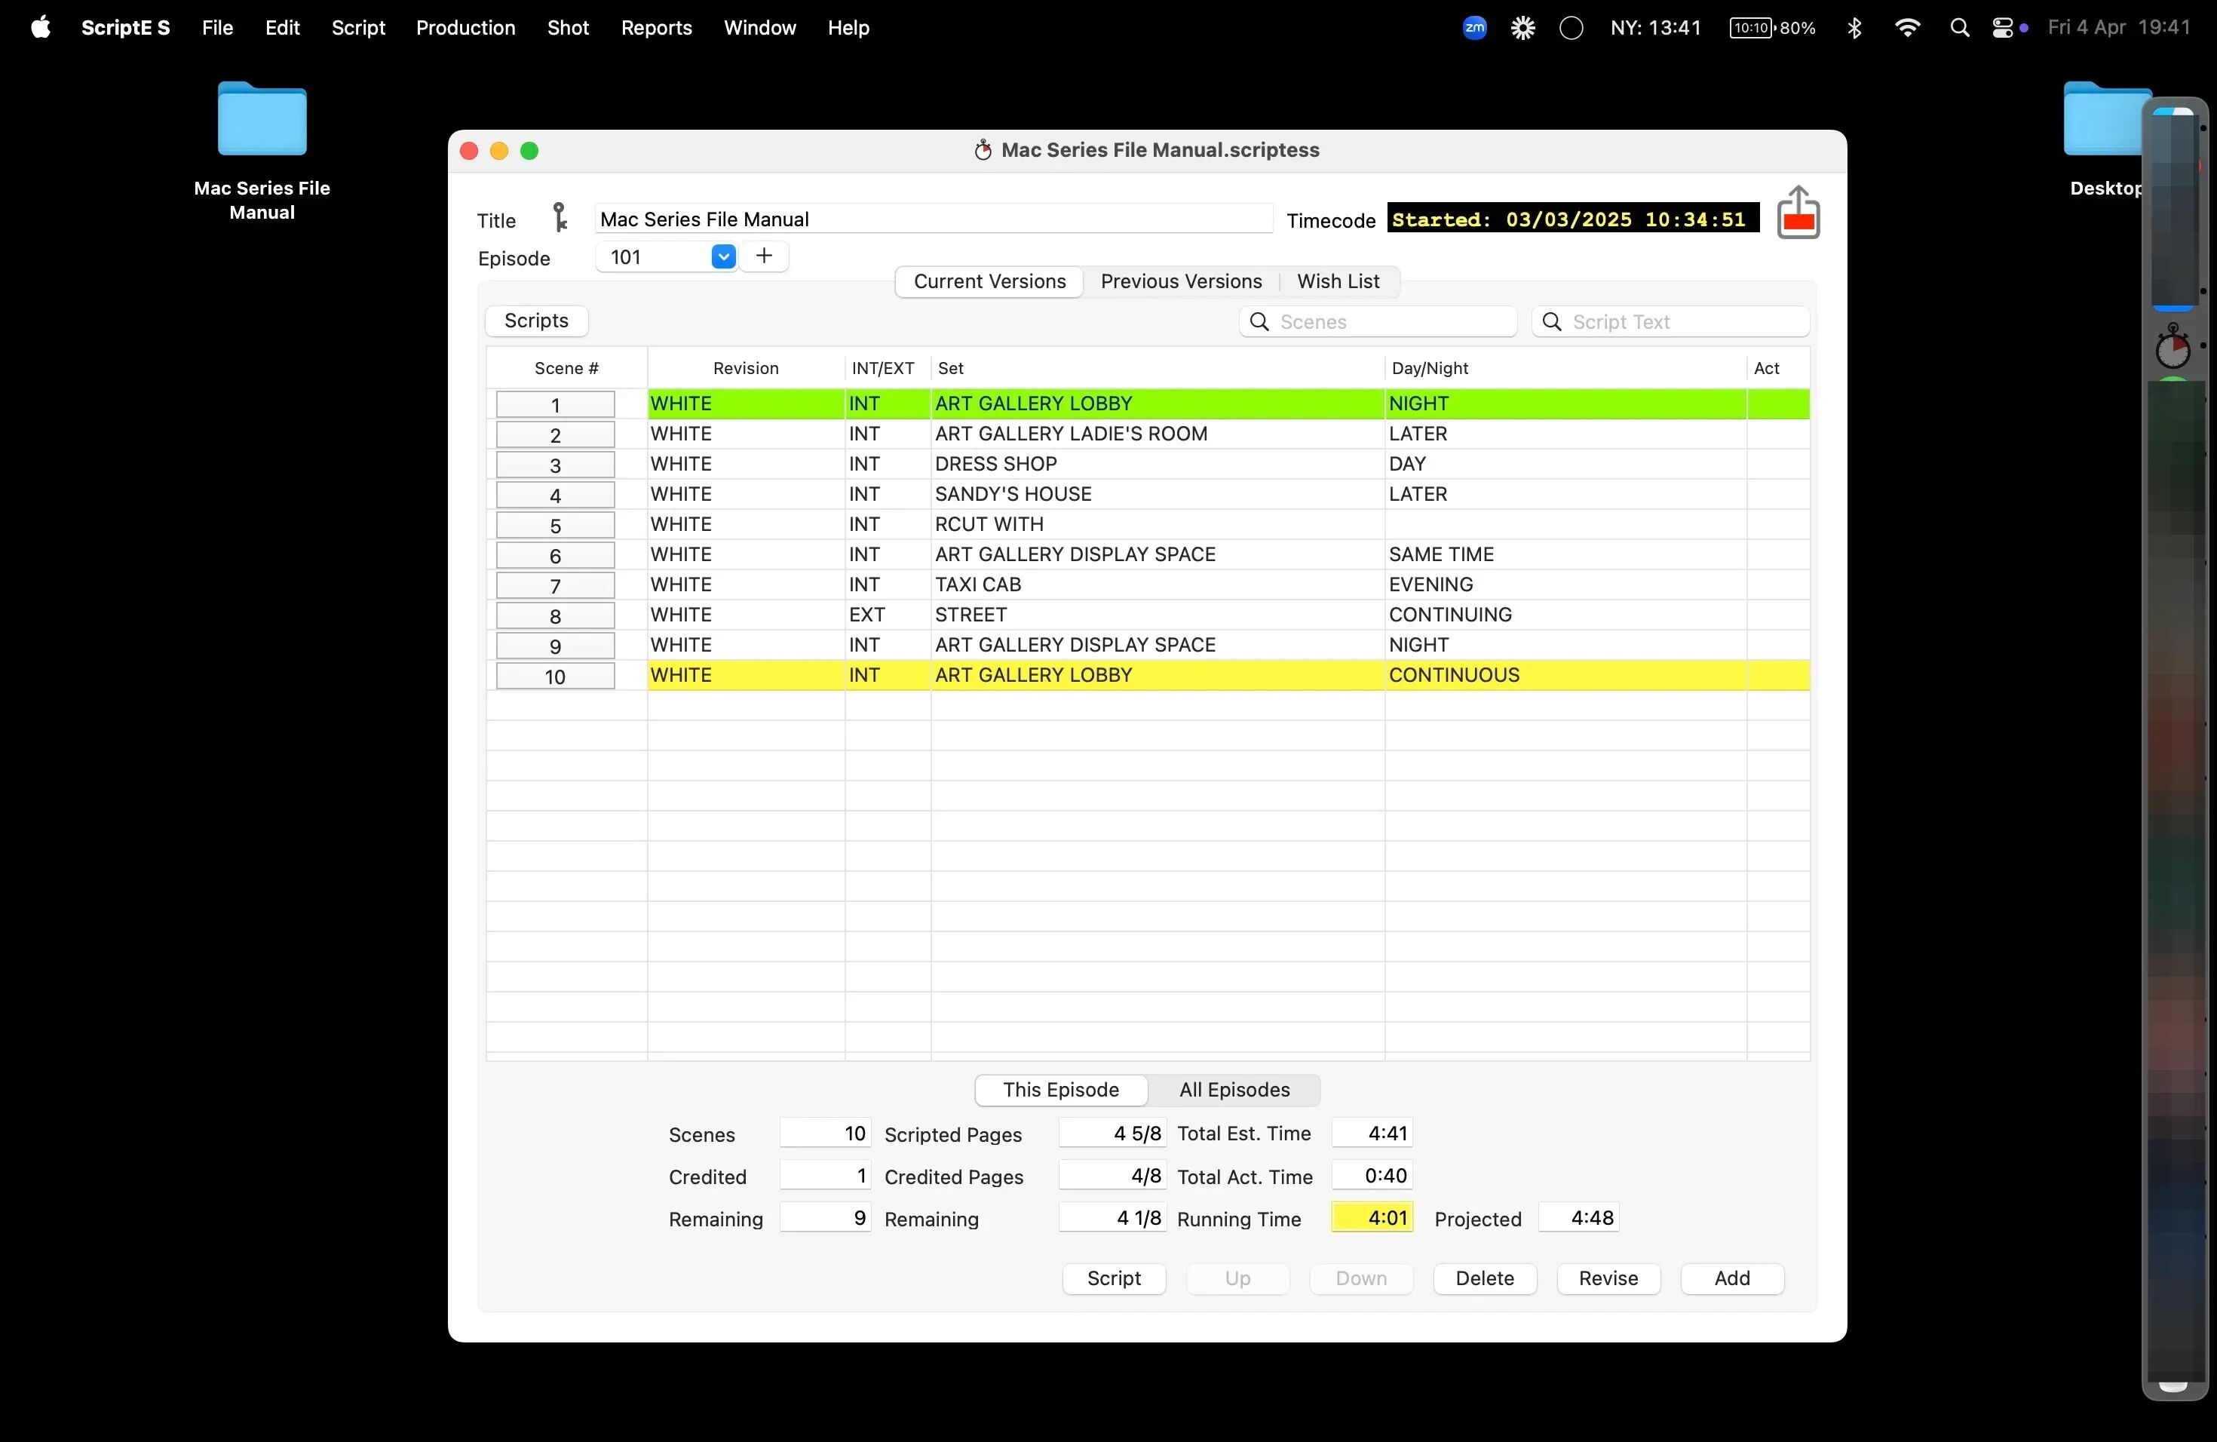2217x1442 pixels.
Task: Open the Mac Series File Manual folder
Action: click(x=262, y=120)
